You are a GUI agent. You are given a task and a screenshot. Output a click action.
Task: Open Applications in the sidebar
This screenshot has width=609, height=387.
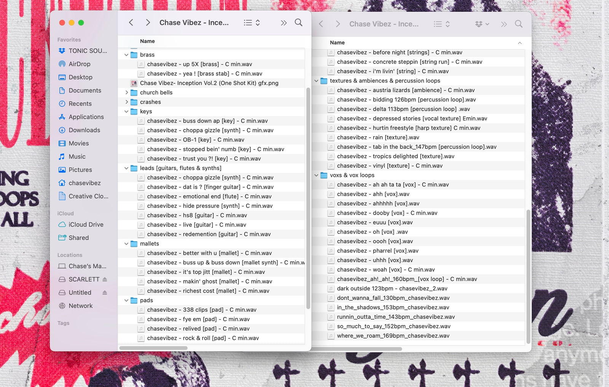[81, 117]
